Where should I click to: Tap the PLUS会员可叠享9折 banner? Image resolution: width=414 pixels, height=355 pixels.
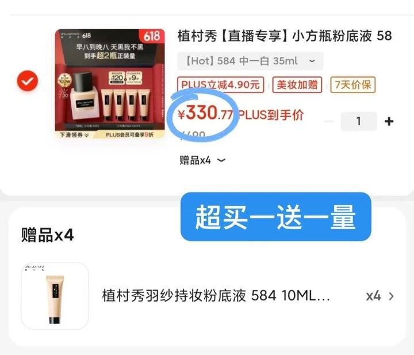(129, 135)
